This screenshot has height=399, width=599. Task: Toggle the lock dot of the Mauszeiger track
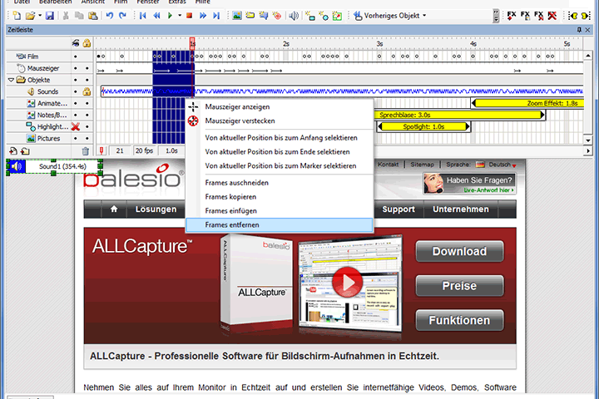click(x=87, y=68)
